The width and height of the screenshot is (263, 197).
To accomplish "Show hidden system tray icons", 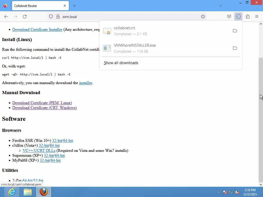I will [218, 192].
